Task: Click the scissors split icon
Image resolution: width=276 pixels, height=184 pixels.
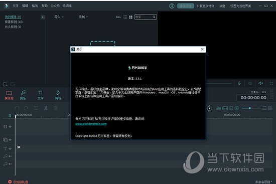Action: 46,108
